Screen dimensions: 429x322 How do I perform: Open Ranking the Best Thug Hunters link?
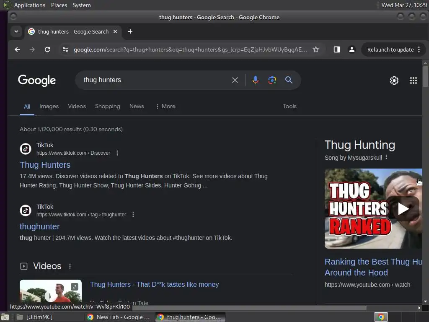pyautogui.click(x=373, y=267)
